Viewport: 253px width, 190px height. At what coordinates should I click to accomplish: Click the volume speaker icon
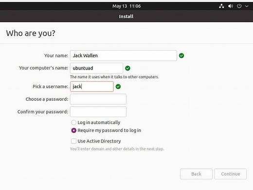tap(231, 6)
